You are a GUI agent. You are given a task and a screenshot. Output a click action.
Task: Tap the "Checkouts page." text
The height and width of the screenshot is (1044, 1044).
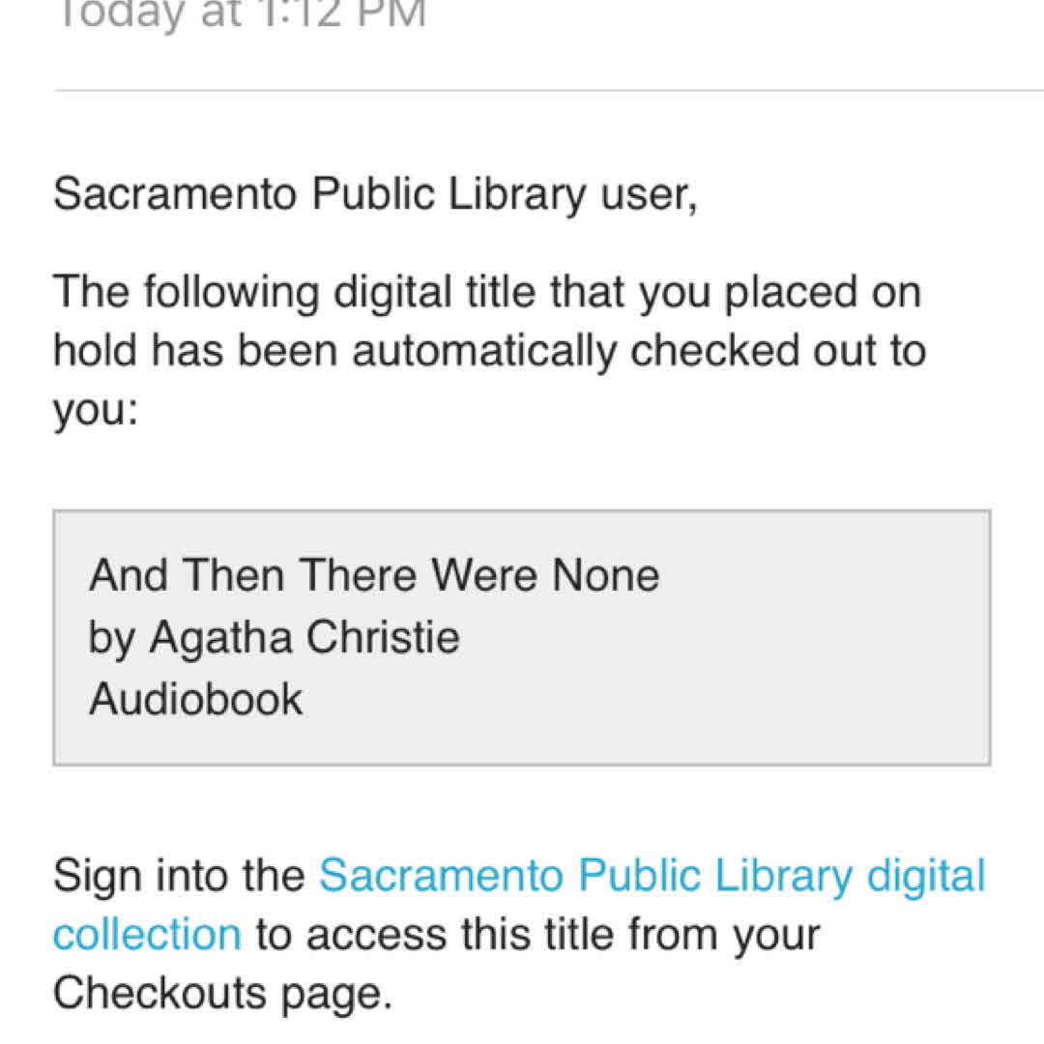(222, 994)
